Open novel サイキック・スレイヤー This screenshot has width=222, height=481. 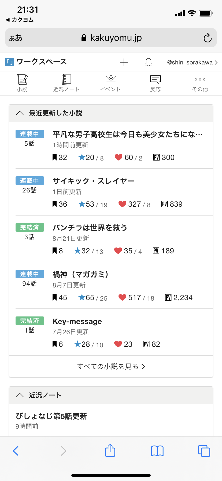94,181
